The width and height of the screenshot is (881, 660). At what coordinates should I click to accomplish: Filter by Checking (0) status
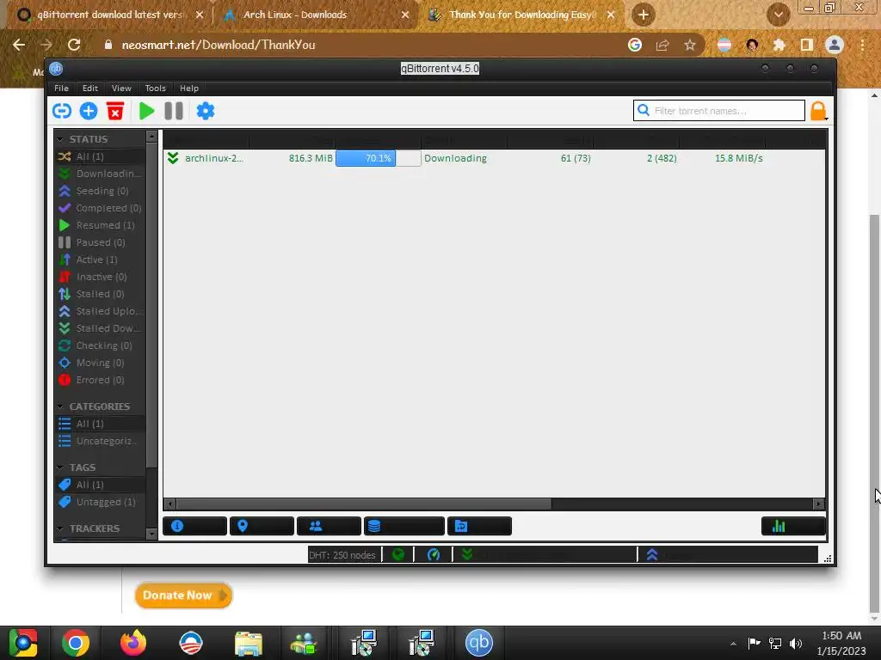coord(100,345)
